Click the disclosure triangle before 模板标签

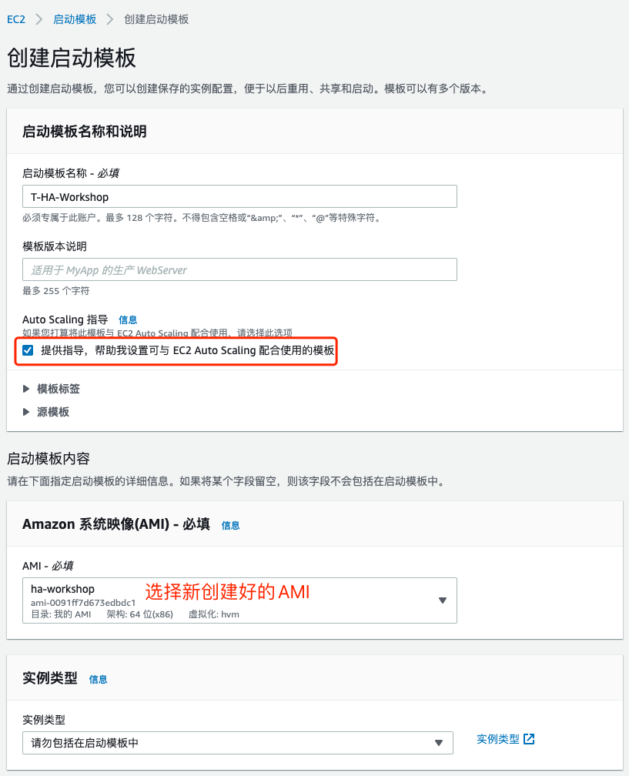(28, 389)
